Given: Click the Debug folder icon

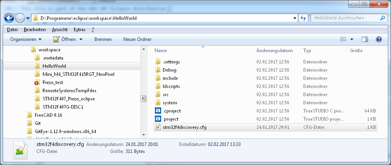Looking at the screenshot, I should coord(158,70).
